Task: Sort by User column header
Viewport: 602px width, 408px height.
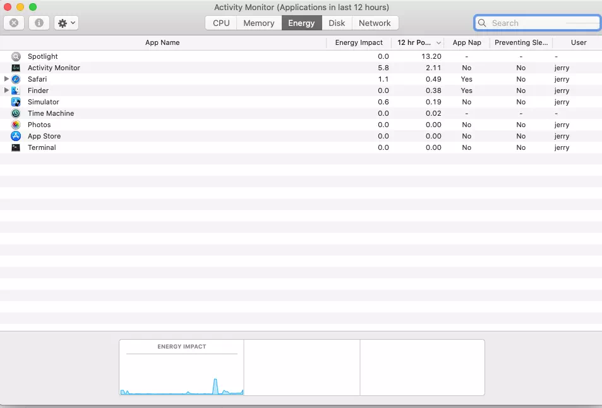Action: tap(578, 42)
